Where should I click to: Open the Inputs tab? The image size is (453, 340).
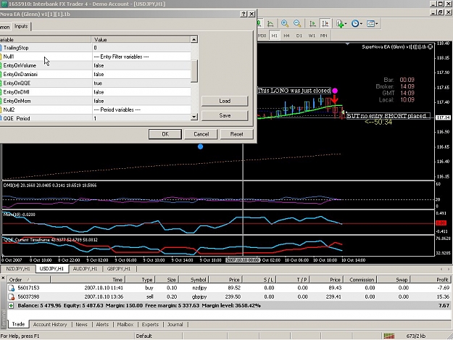[x=21, y=26]
